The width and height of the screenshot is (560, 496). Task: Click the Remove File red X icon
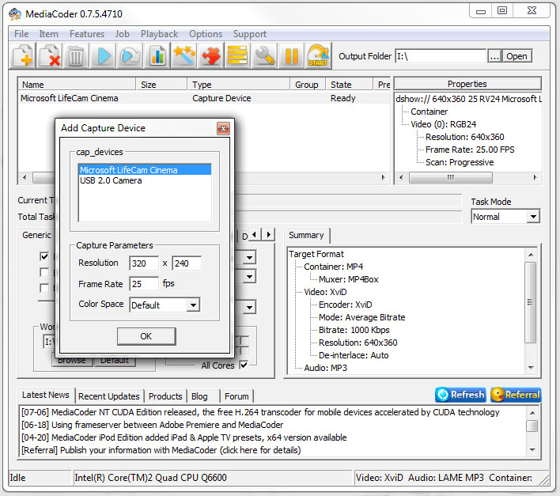pos(49,56)
